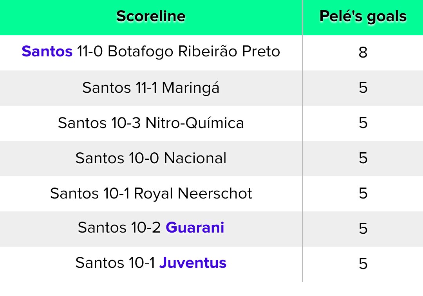Click the Santos 10-1 Royal Neerschot scoreline
Image resolution: width=423 pixels, height=296 pixels.
tap(151, 193)
